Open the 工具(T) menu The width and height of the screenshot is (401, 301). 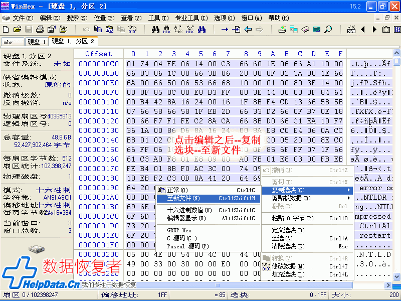158,18
